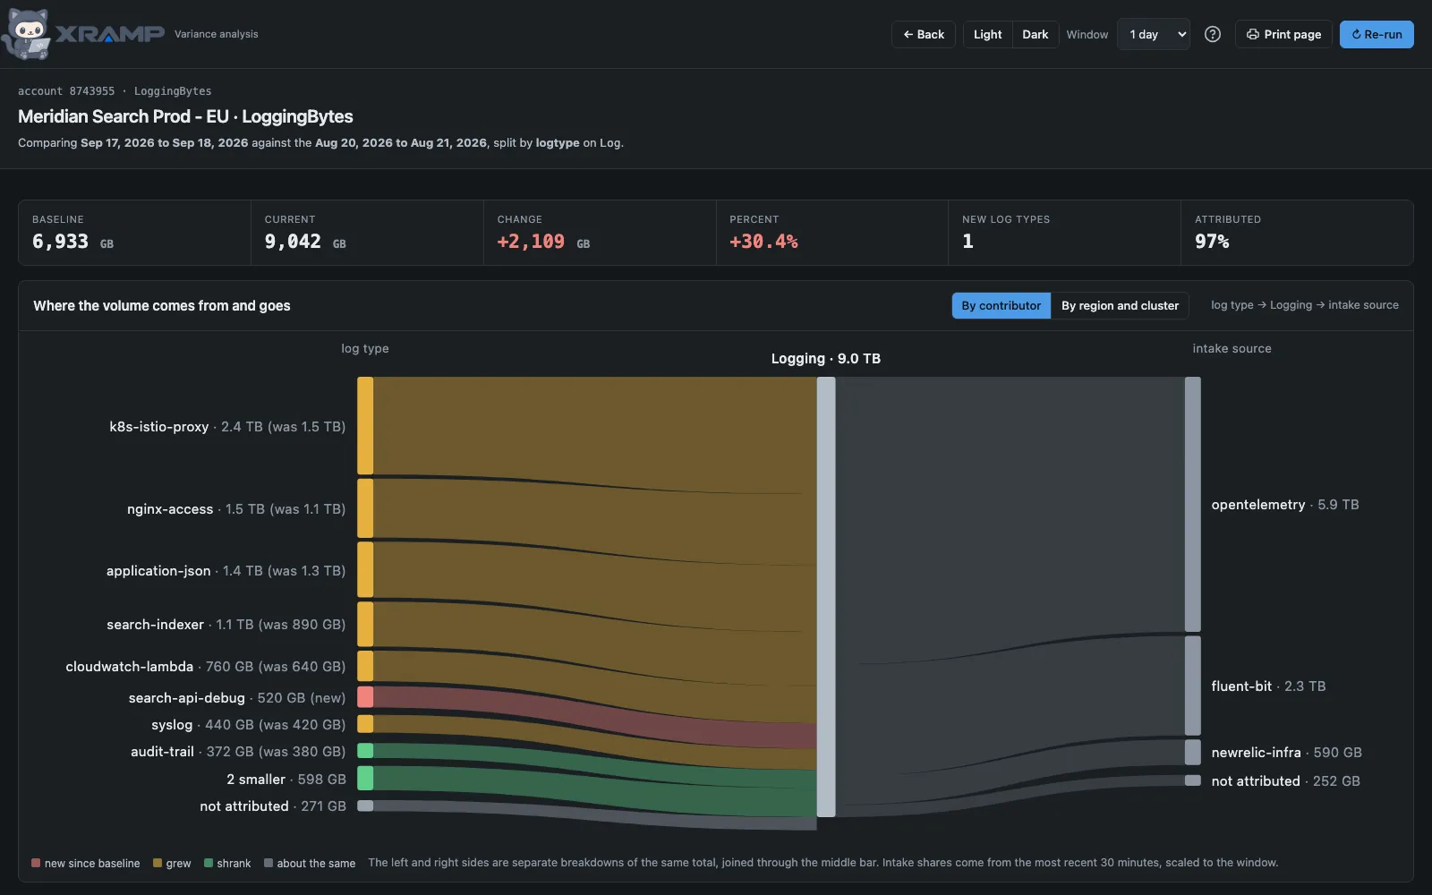The height and width of the screenshot is (895, 1432).
Task: Select the By region and cluster tab
Action: [x=1120, y=305]
